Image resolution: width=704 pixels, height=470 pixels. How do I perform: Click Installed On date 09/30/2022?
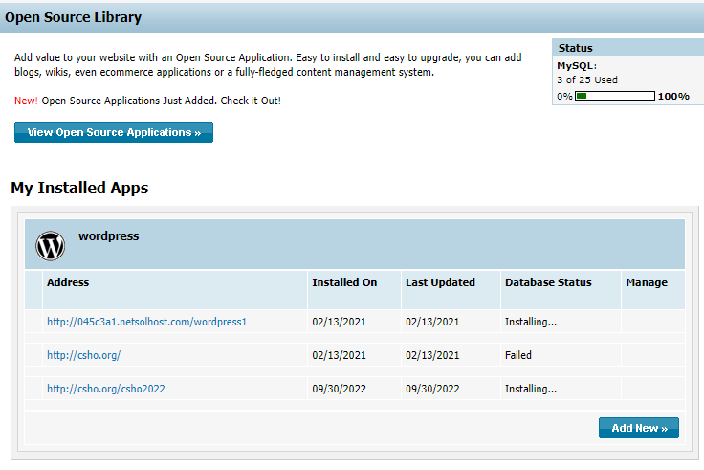tap(339, 389)
